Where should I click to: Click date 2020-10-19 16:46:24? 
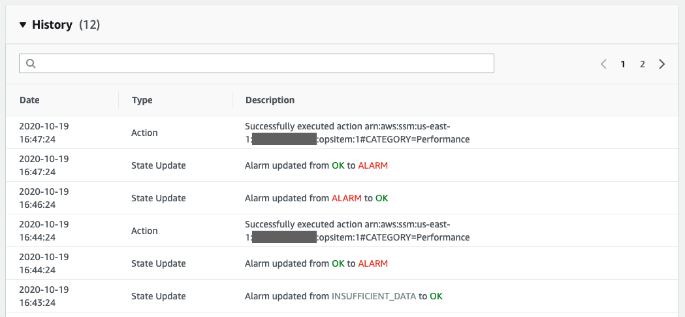click(44, 198)
